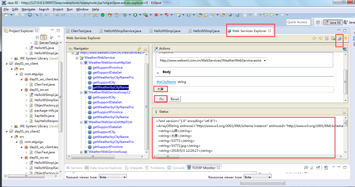Open the Data Source Explorer tab
Screen dimensions: 355x187
coord(103,168)
